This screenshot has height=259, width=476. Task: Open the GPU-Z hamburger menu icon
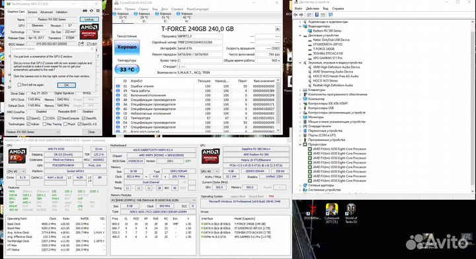(x=98, y=11)
